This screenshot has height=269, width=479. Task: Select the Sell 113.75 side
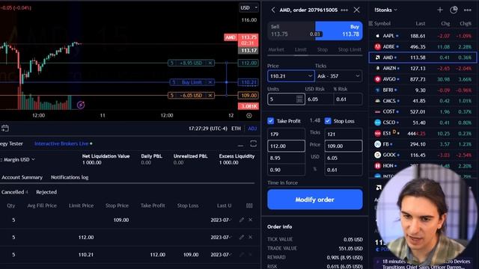[291, 31]
